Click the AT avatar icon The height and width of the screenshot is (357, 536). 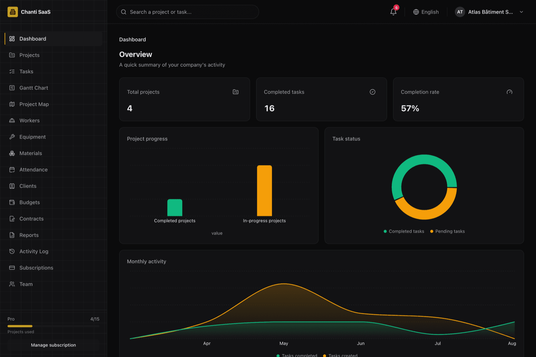point(460,12)
